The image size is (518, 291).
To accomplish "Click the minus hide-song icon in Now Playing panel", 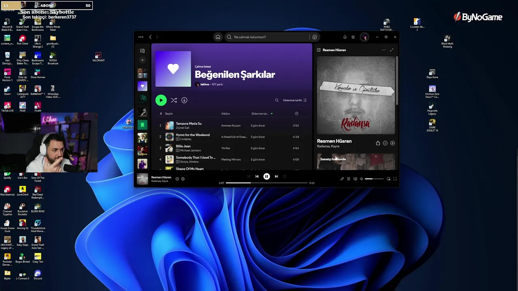I will click(385, 143).
